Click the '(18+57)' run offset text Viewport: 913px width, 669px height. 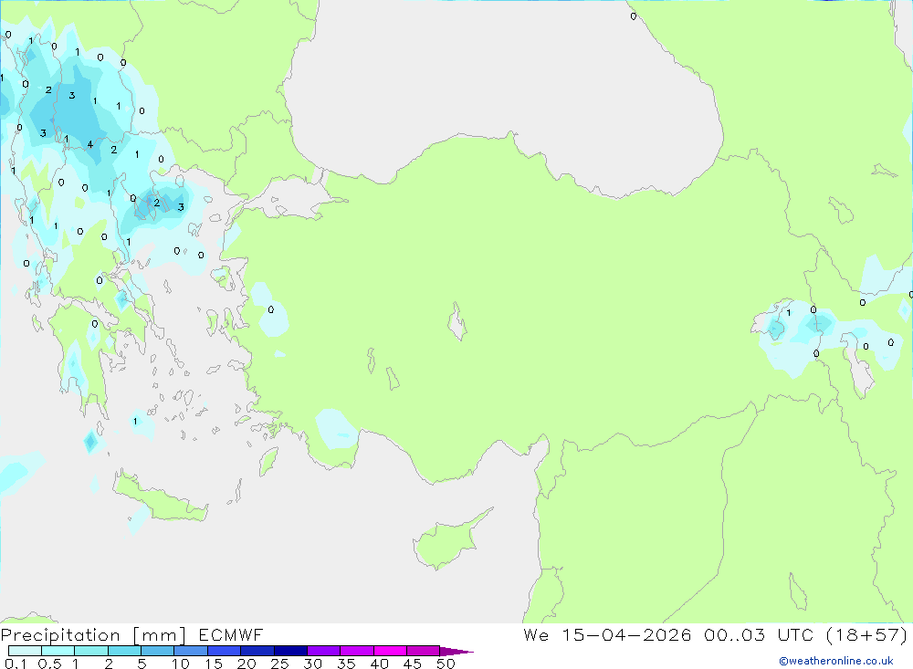pyautogui.click(x=867, y=634)
